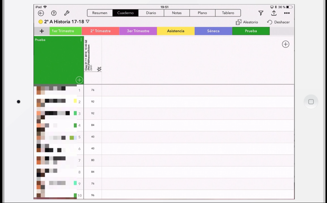Open the column settings gear icon
Screen dimensions: 327x203
tap(99, 69)
